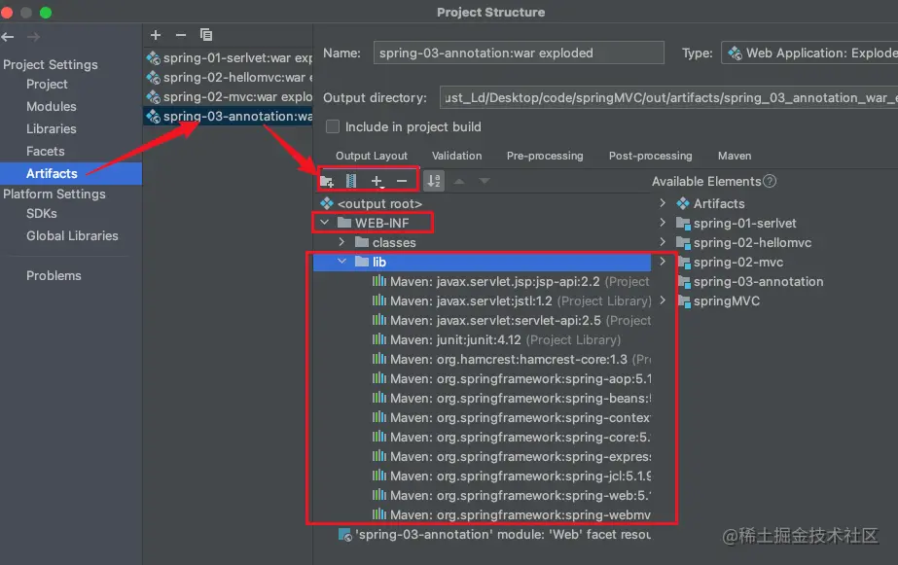The image size is (898, 565).
Task: Enable Include in project build checkbox
Action: pyautogui.click(x=333, y=126)
